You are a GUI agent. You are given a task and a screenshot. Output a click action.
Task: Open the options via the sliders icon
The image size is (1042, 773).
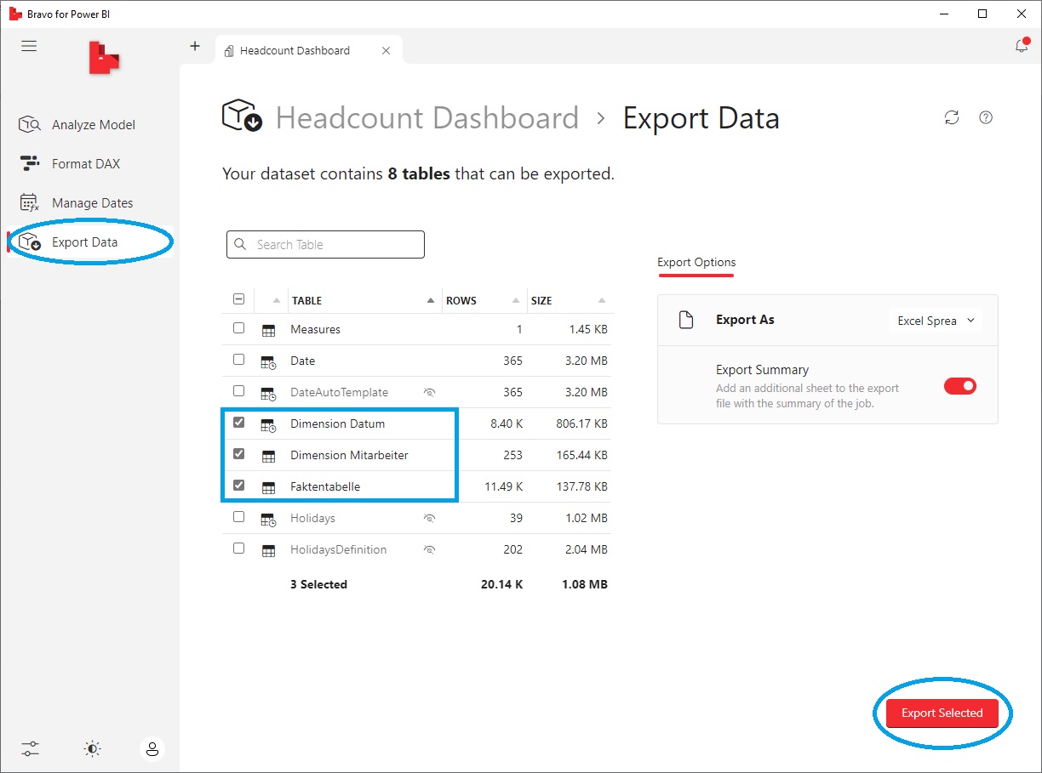pos(31,749)
